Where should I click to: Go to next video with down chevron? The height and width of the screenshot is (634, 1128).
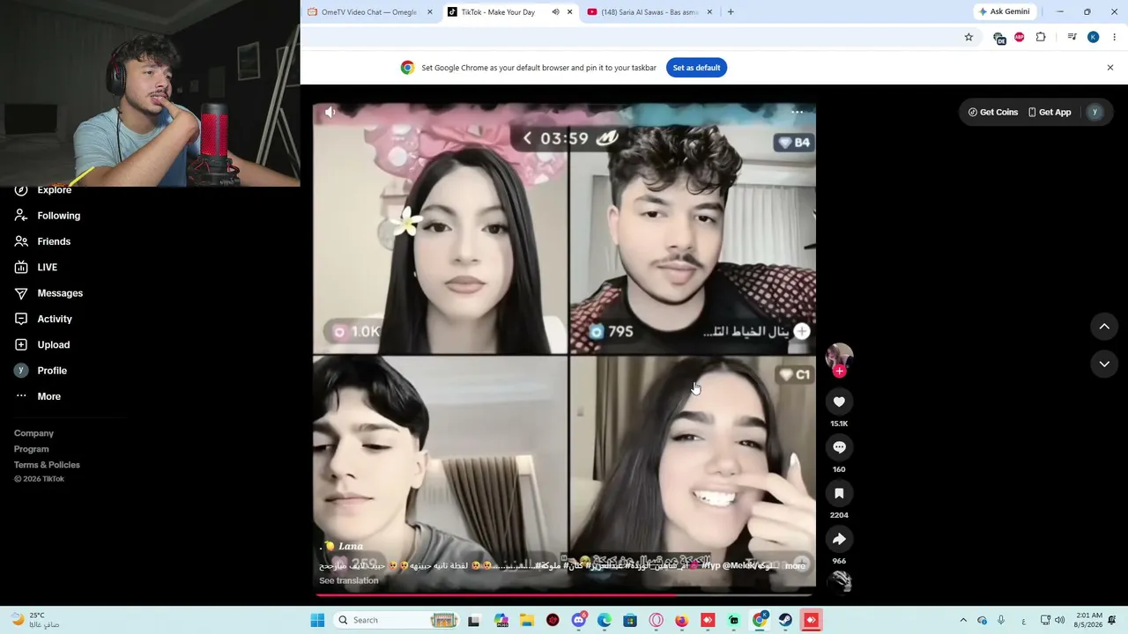1104,364
